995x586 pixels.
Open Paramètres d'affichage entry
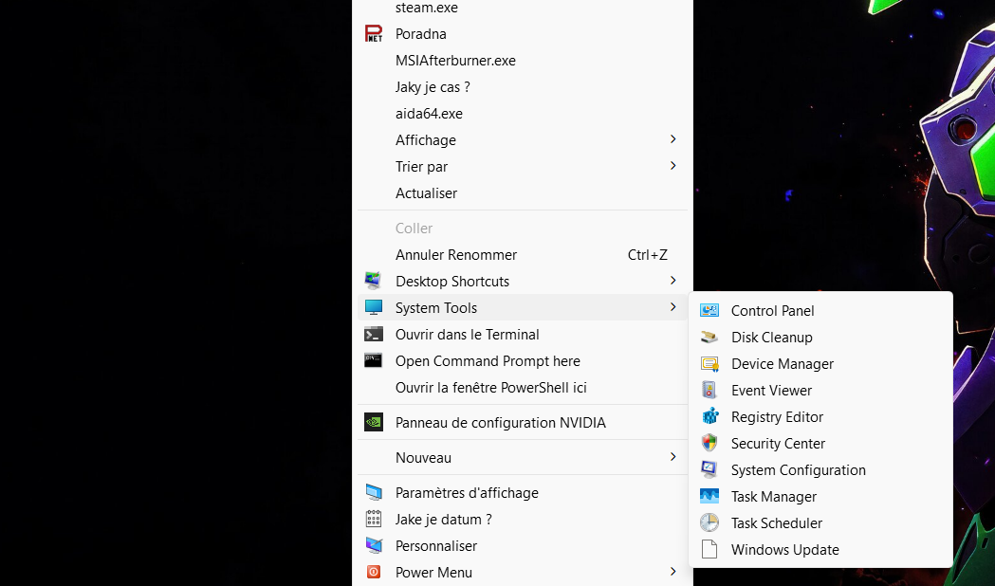(x=467, y=493)
